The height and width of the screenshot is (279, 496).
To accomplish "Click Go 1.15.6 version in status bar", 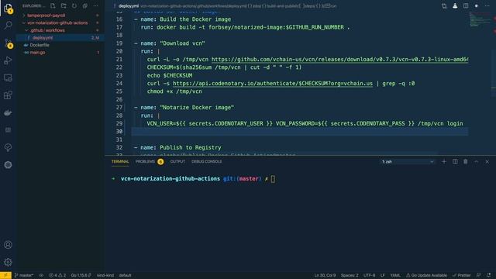I will (81, 275).
